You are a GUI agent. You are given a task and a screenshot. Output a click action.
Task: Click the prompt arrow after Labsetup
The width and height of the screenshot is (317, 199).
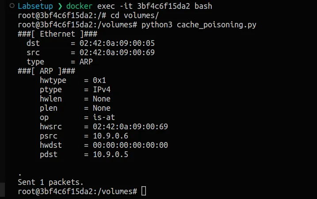[x=60, y=7]
